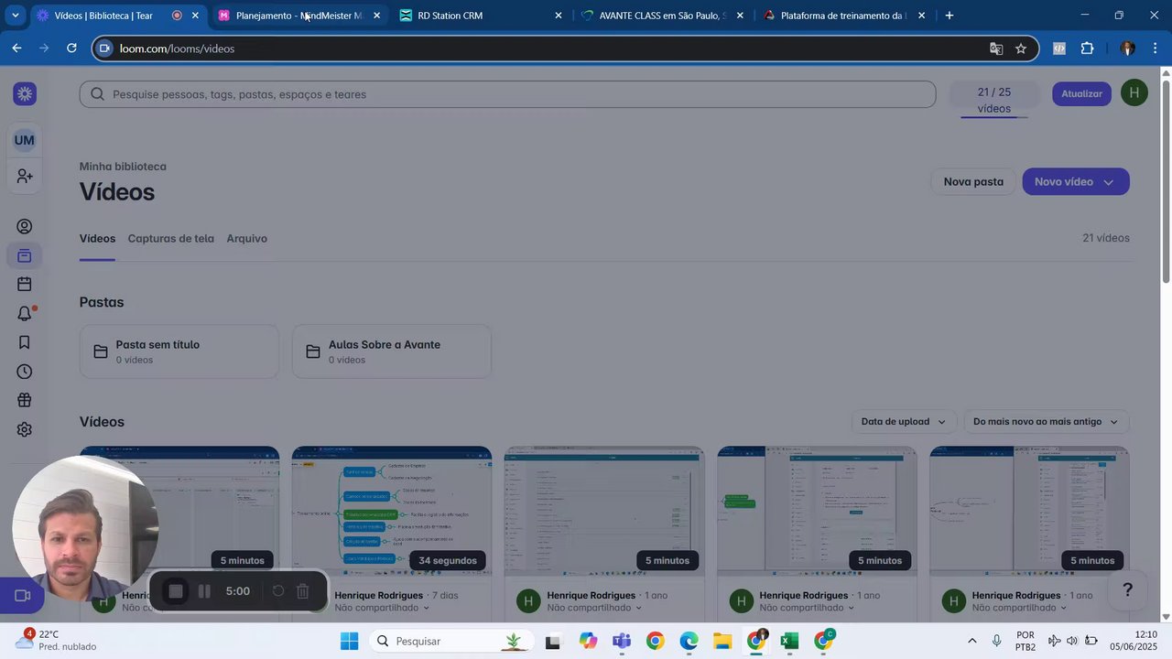Click the translate page icon in address bar
Screen dimensions: 1172x659
tap(996, 49)
